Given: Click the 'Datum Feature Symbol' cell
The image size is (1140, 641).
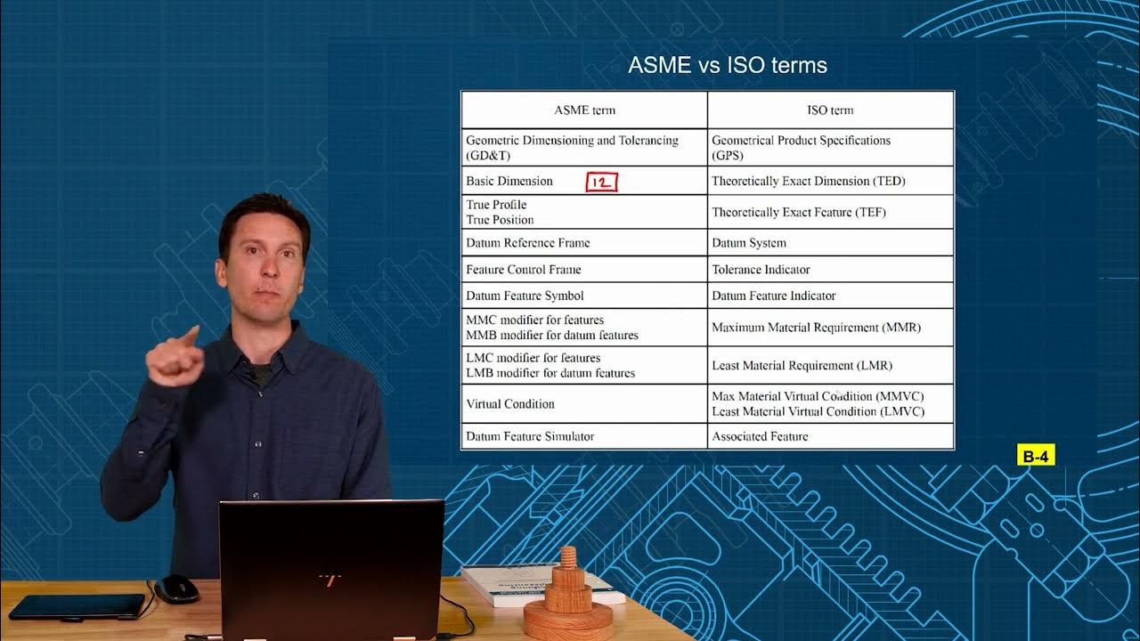Looking at the screenshot, I should 584,296.
